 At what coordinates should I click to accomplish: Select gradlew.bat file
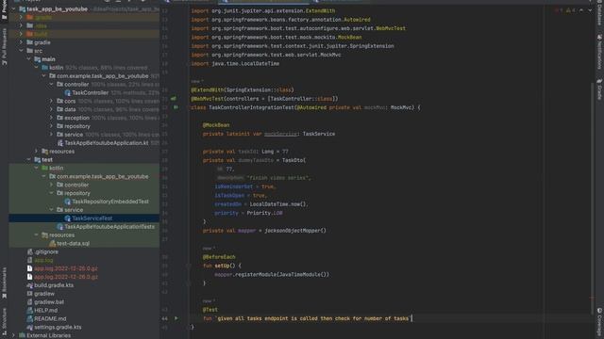click(45, 302)
